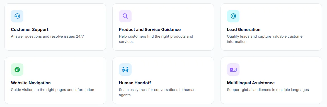Viewport: 327px width, 107px height.
Task: Click 'Help customers find the right products' description
Action: point(156,39)
